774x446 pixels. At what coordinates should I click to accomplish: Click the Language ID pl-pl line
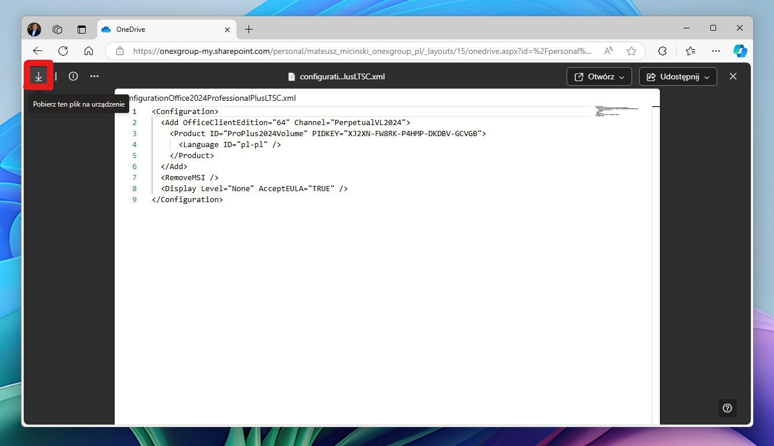[x=229, y=144]
